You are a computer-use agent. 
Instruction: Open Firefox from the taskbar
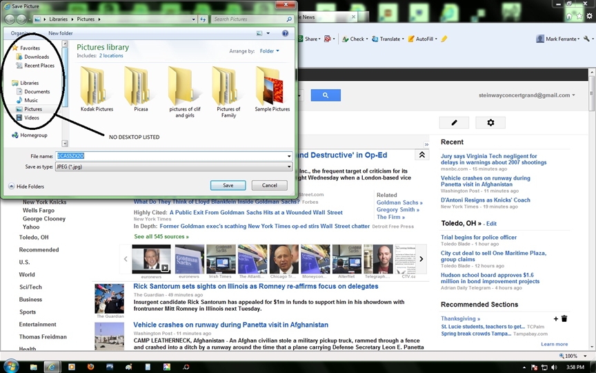[90, 367]
